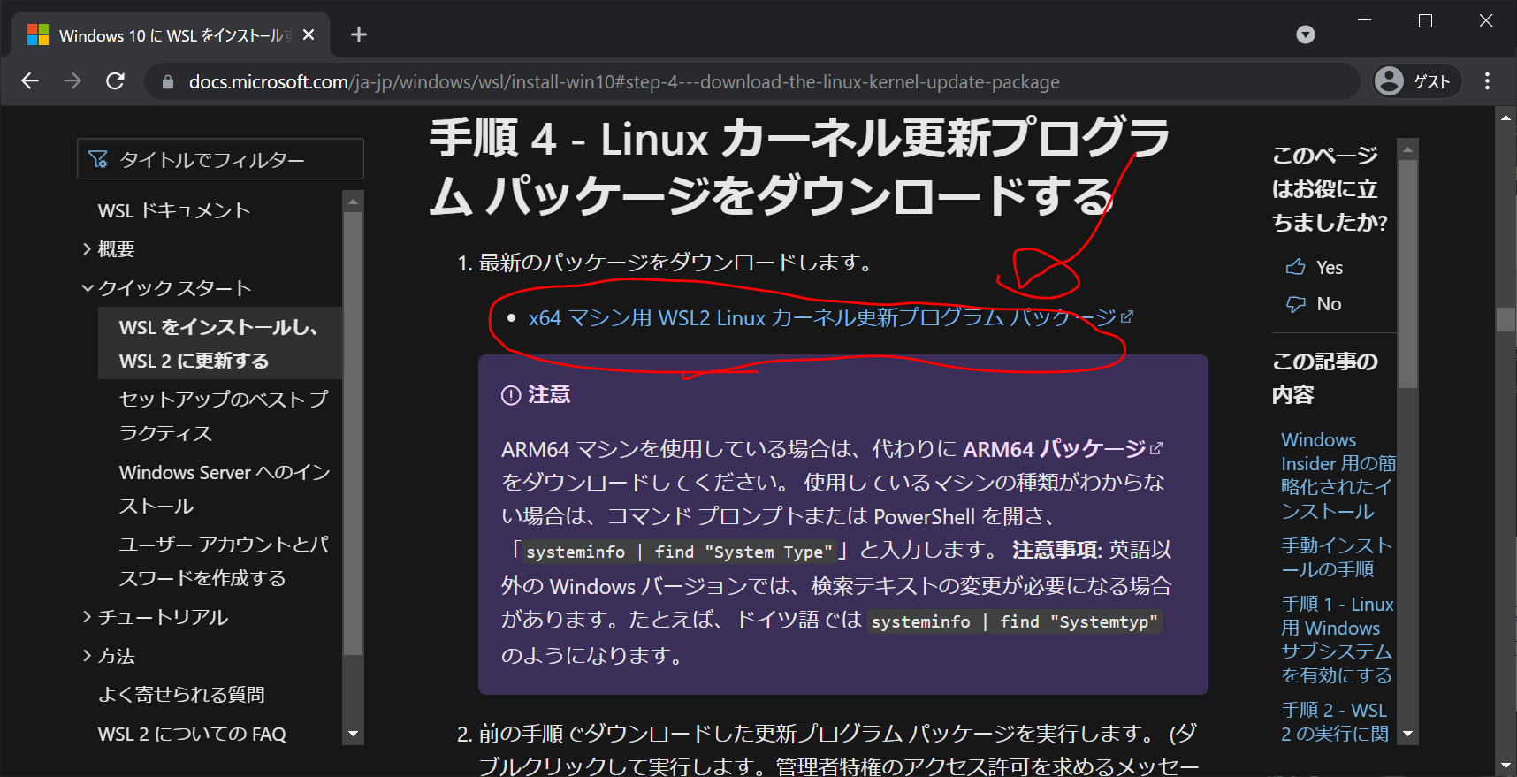
Task: Open WSL 2 についての FAQ item
Action: [192, 734]
